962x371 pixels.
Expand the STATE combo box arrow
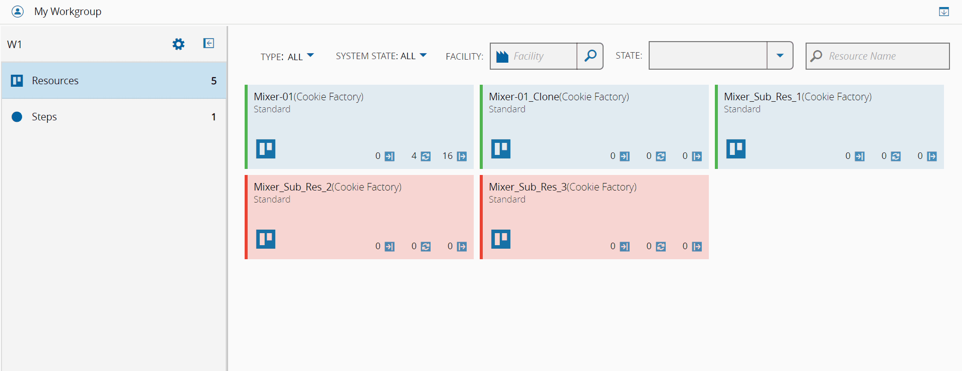point(780,56)
